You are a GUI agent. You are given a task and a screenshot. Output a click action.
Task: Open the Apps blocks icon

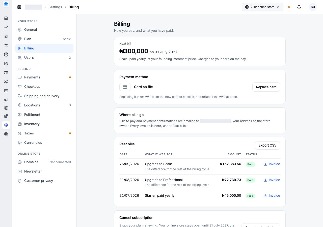click(x=6, y=116)
